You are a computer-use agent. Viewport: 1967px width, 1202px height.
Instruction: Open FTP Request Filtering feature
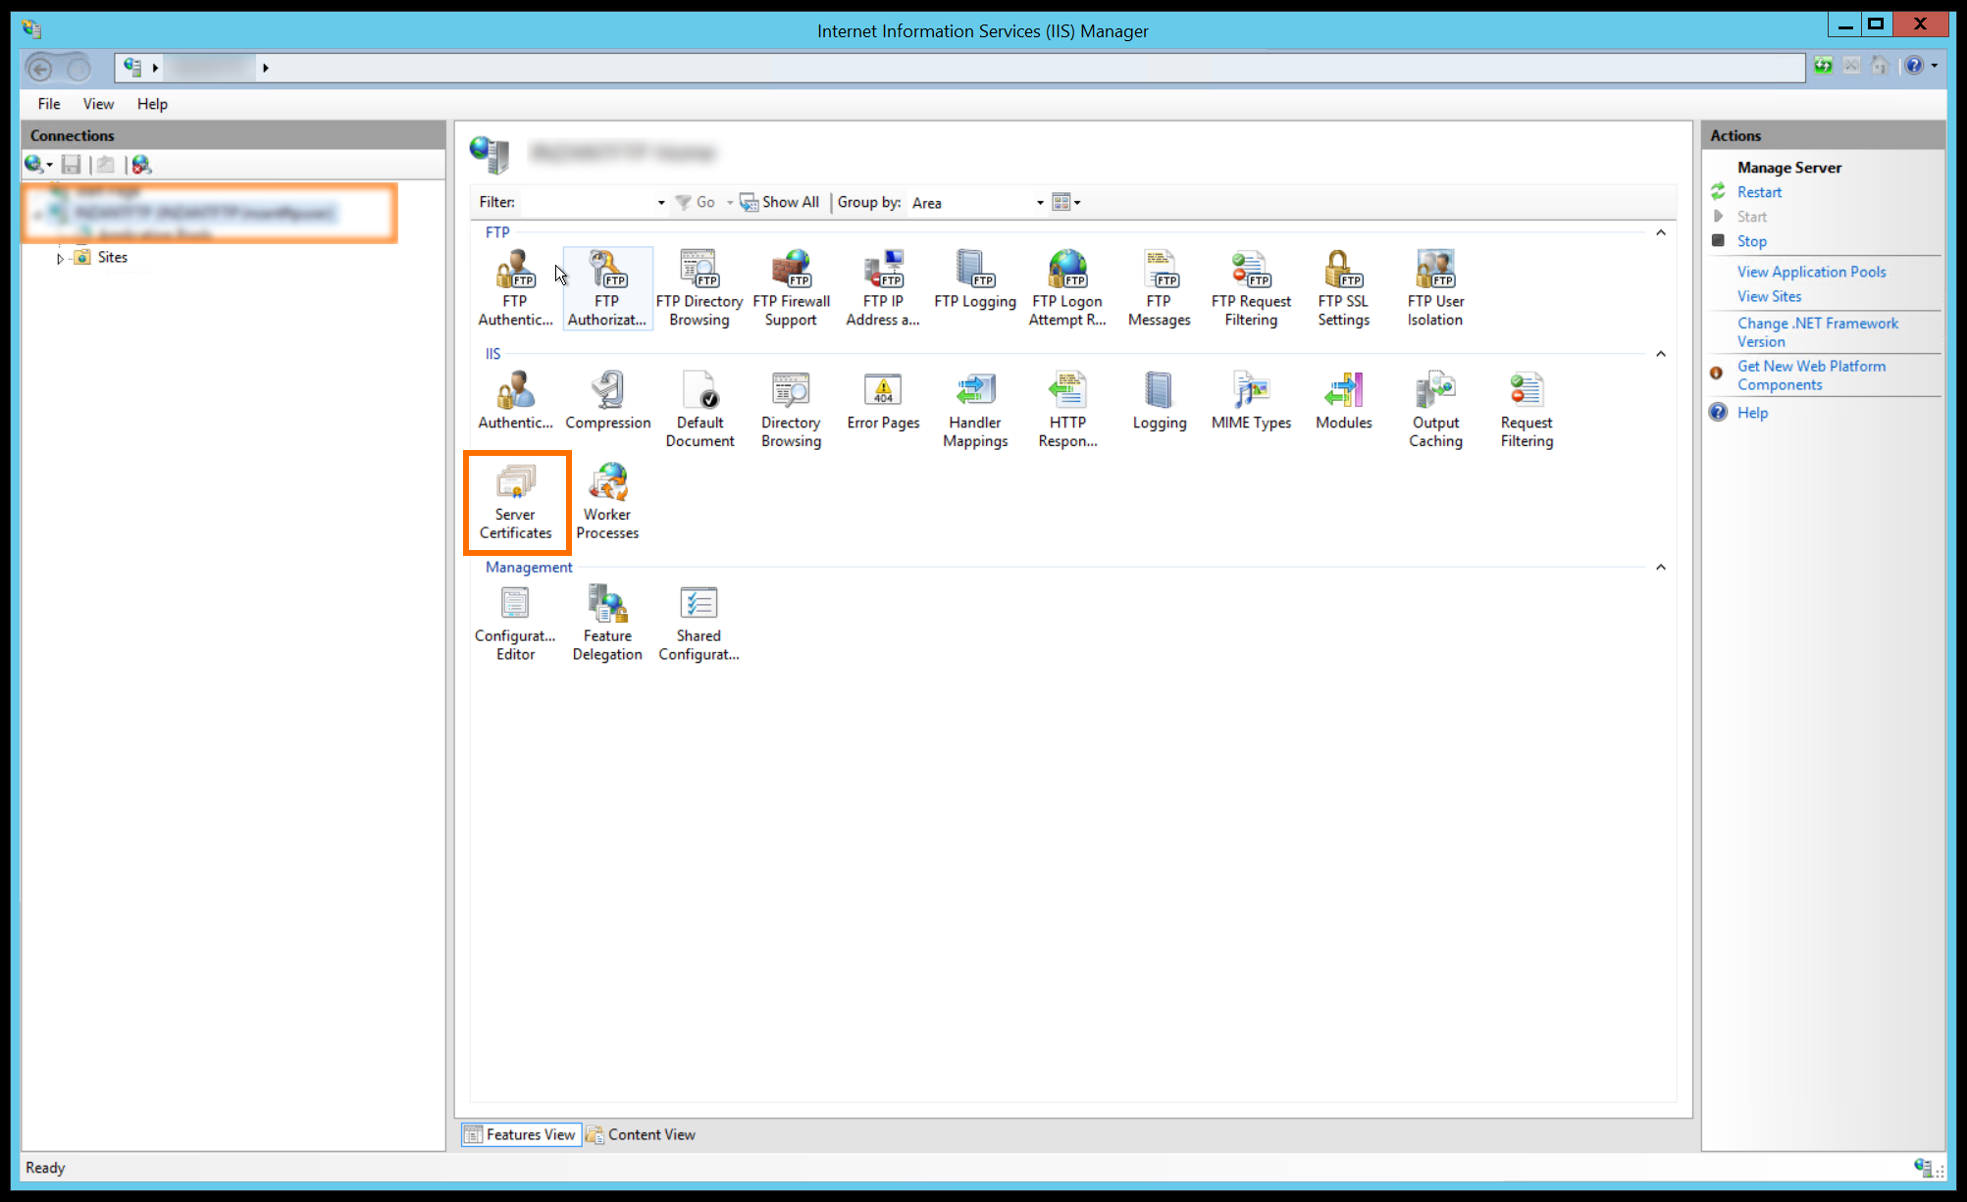(x=1251, y=288)
